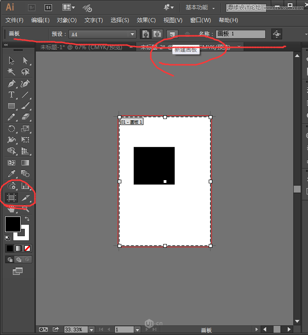Image resolution: width=308 pixels, height=335 pixels.
Task: Select the Paintbrush tool
Action: (25, 106)
